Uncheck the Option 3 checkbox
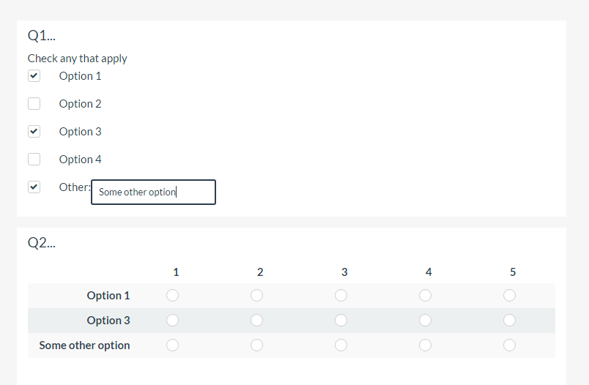 [34, 132]
